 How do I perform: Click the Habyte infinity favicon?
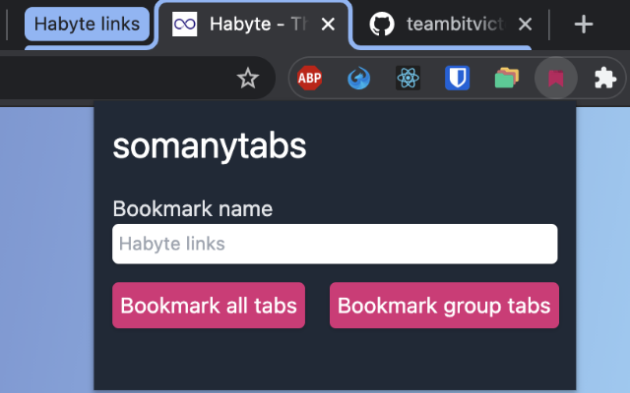(x=184, y=24)
